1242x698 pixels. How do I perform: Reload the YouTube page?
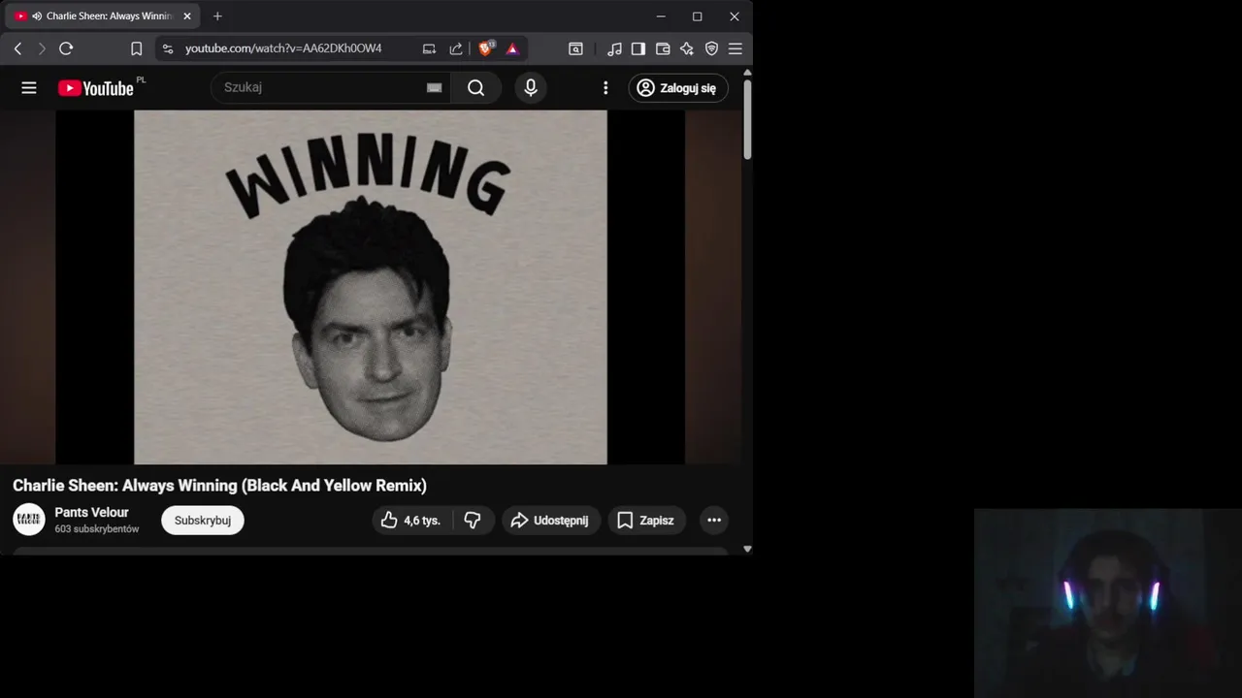point(66,48)
